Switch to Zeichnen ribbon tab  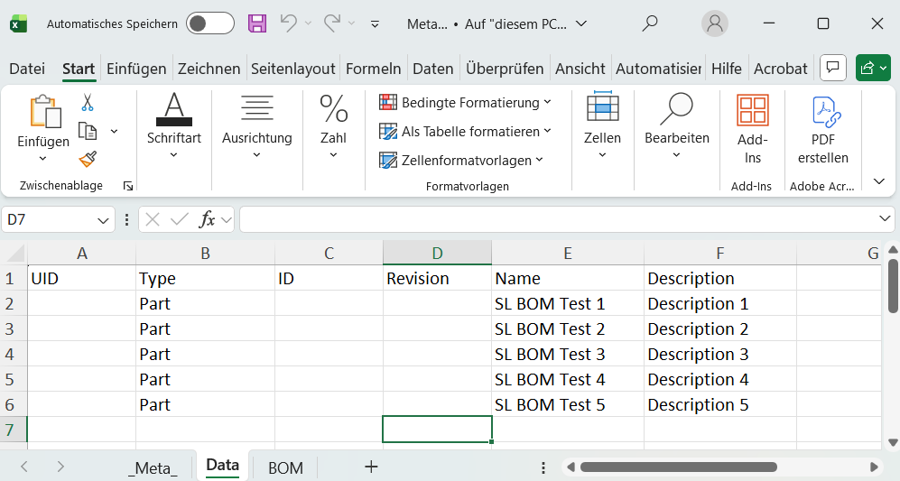pos(209,69)
